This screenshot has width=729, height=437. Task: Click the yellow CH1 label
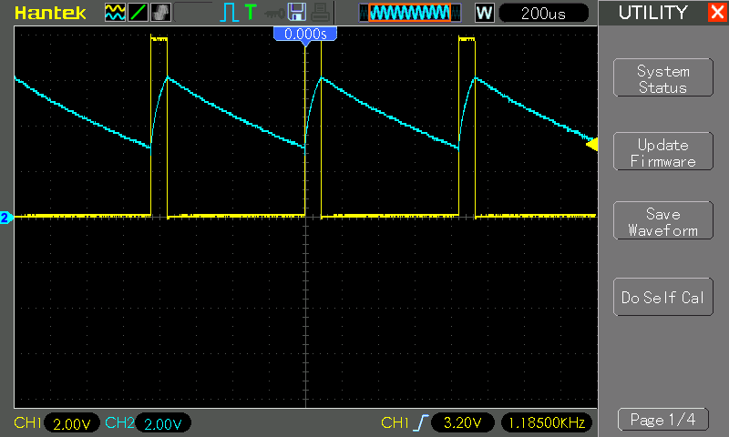point(27,422)
